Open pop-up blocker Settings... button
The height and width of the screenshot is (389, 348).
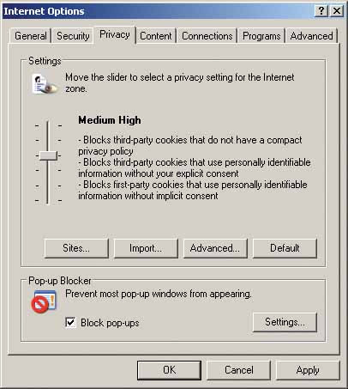point(285,322)
